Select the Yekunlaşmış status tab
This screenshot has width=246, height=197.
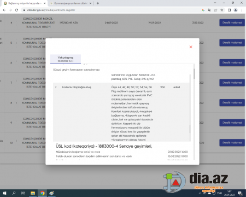point(66,59)
